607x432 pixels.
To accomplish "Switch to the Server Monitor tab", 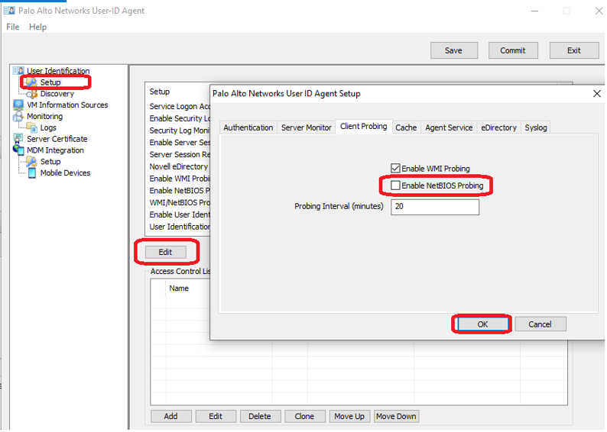I will pyautogui.click(x=307, y=127).
